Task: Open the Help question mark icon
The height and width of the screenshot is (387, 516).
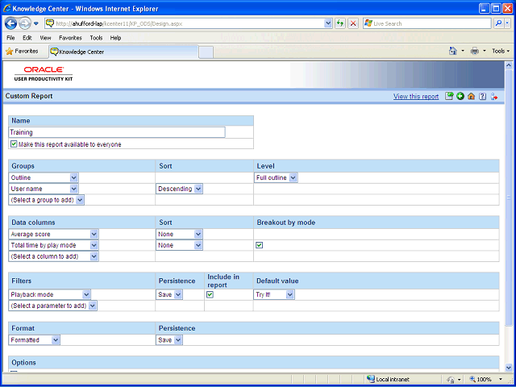Action: click(482, 96)
